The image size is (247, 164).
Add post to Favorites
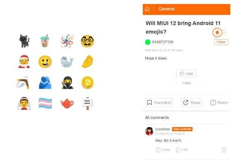159,102
